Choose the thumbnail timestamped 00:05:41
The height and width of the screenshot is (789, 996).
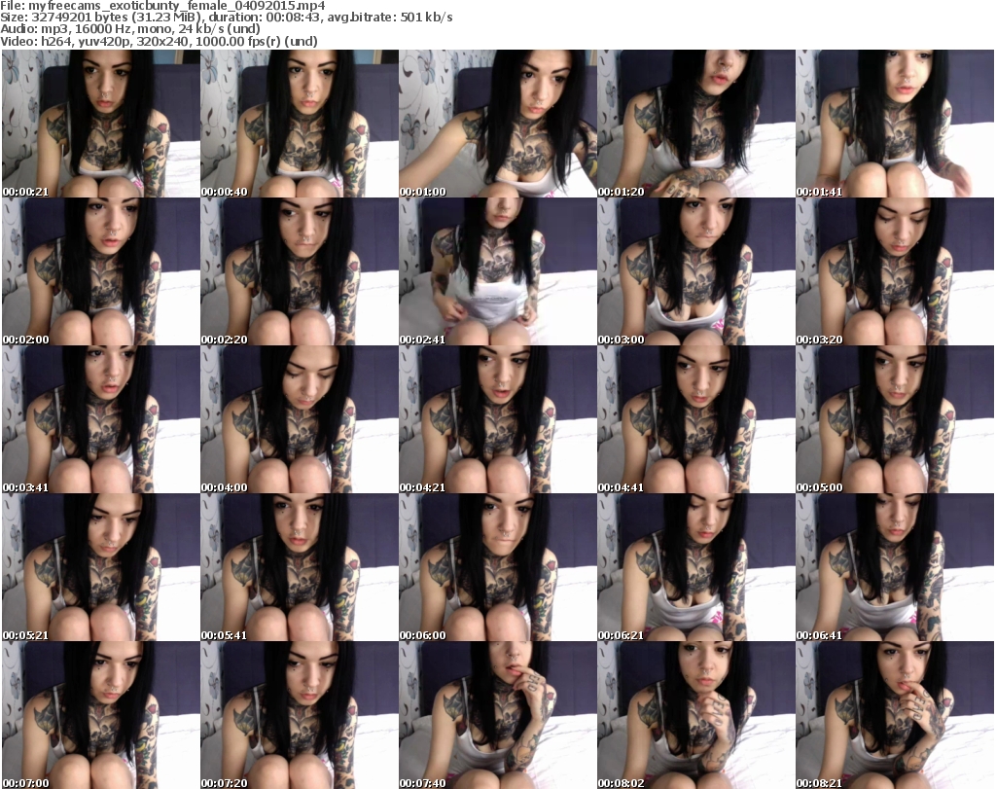(300, 567)
